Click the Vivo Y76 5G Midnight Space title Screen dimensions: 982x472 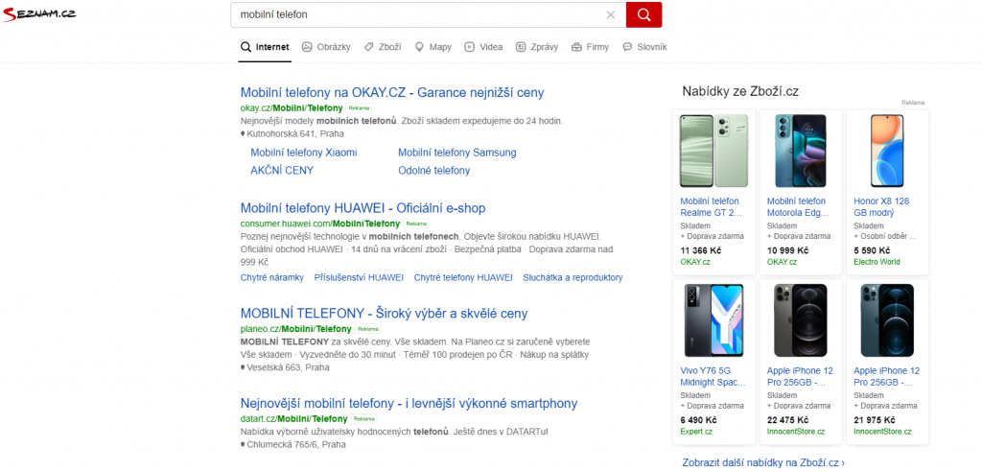pos(713,376)
